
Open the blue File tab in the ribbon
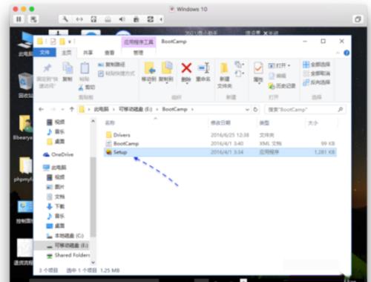[x=45, y=53]
